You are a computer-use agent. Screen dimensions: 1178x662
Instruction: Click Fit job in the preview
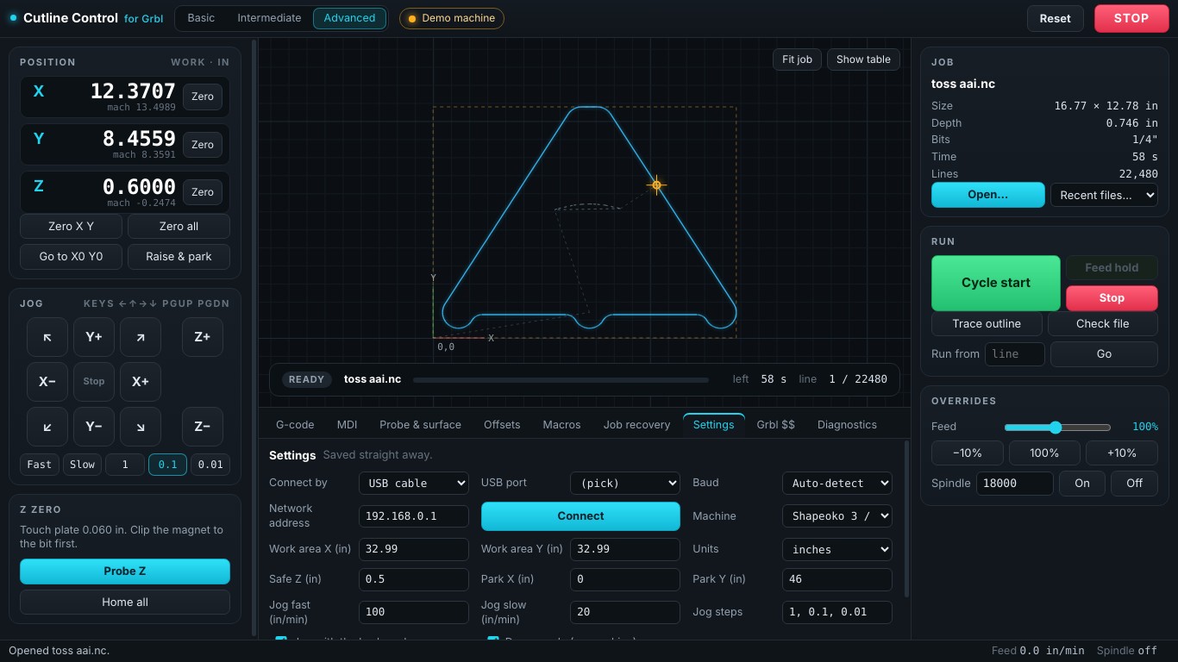pyautogui.click(x=797, y=59)
